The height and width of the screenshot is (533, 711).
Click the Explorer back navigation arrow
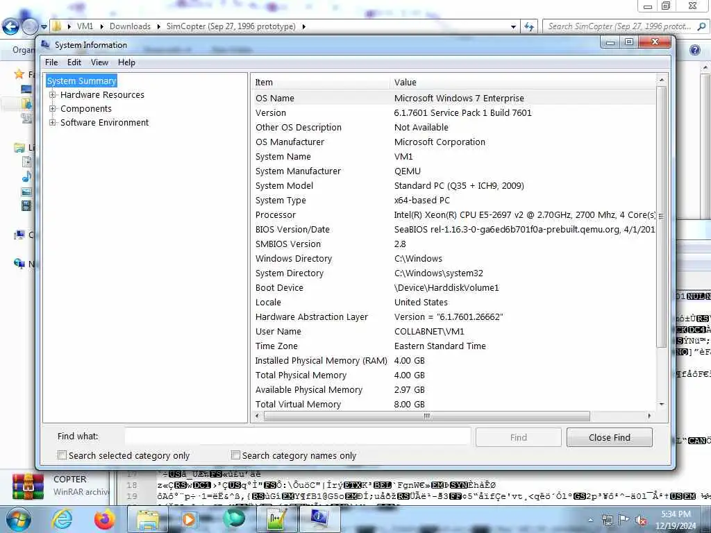[10, 27]
